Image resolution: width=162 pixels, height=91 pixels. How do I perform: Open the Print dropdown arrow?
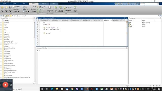[x=18, y=12]
